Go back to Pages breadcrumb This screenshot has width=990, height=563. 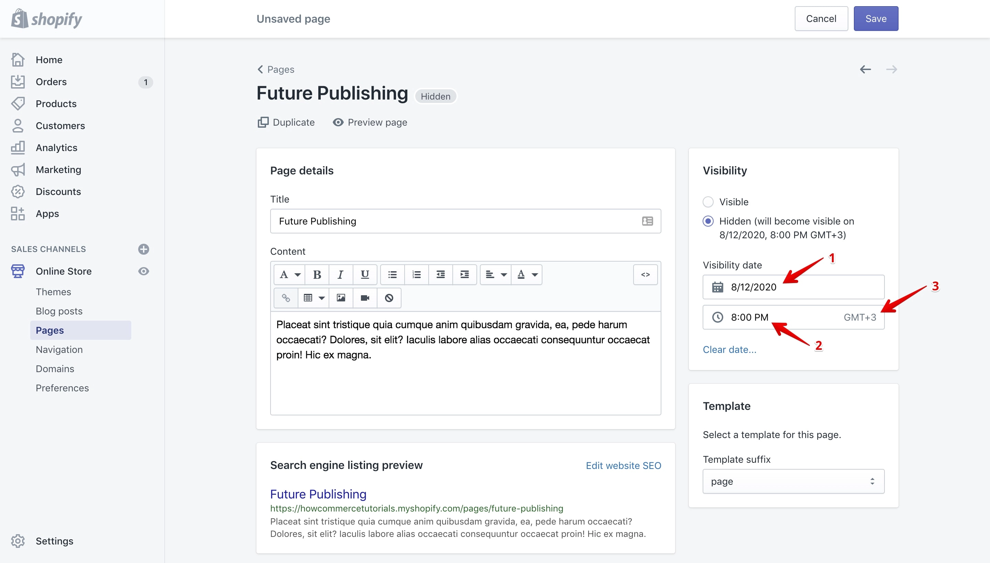[x=276, y=70]
